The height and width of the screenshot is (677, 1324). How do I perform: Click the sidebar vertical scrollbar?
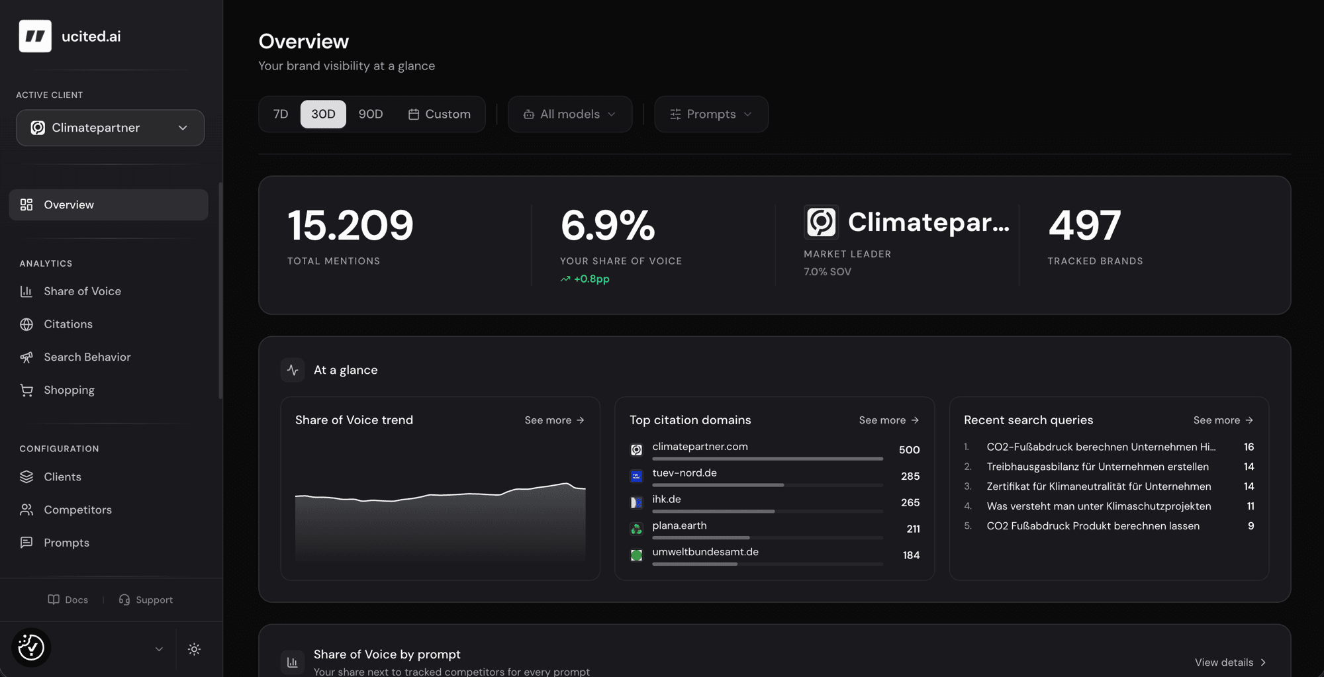tap(220, 291)
